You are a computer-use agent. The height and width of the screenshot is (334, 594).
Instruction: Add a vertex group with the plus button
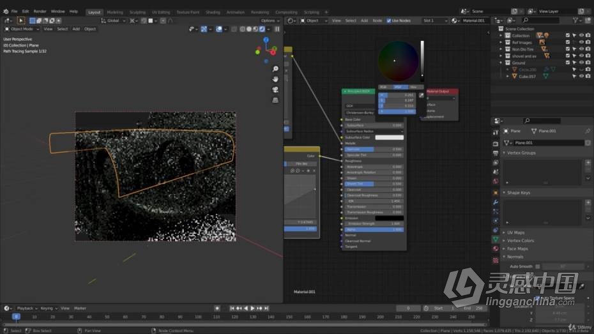tap(588, 162)
